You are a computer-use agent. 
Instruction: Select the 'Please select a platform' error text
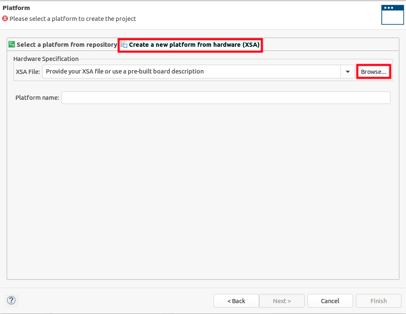(x=73, y=19)
